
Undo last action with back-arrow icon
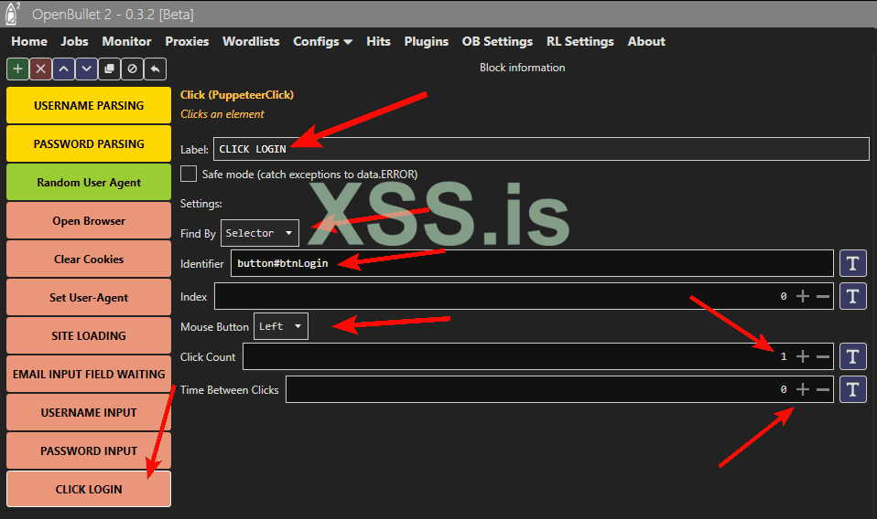coord(155,69)
